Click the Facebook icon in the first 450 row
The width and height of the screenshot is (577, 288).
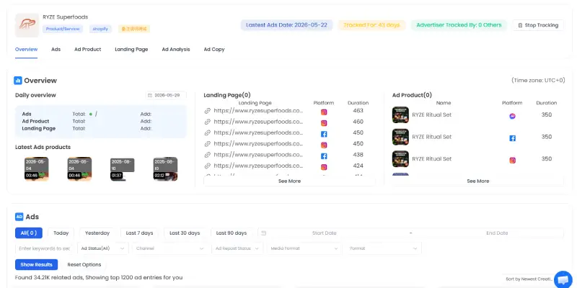tap(324, 134)
